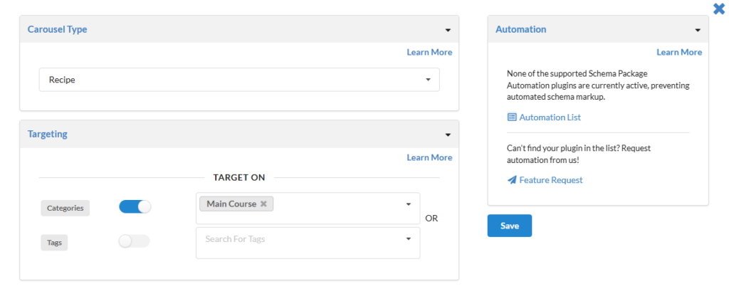This screenshot has height=289, width=729.
Task: Collapse the Targeting panel
Action: pos(448,135)
